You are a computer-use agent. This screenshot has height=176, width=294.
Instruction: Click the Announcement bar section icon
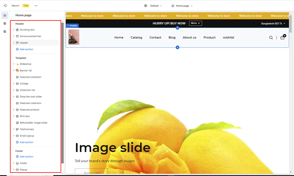[x=17, y=36]
